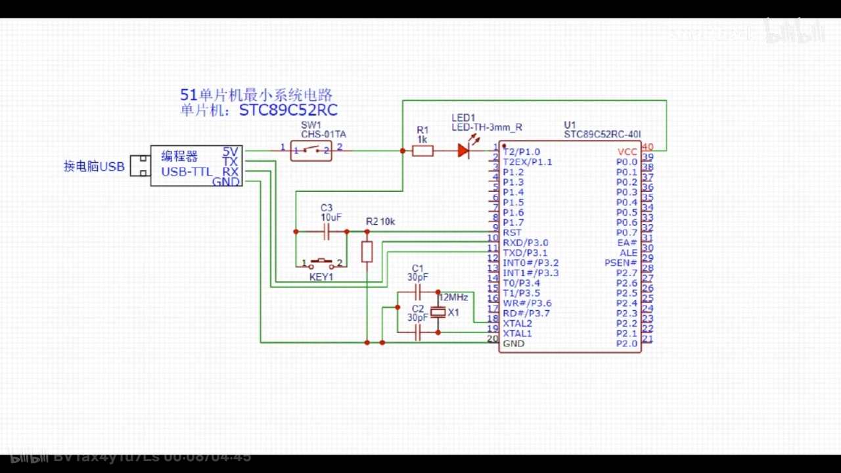Select the R2 resistor symbol
Viewport: 841px width, 473px height.
(x=367, y=252)
